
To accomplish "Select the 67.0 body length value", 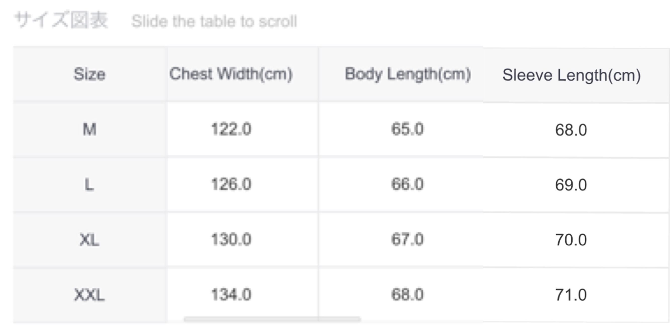I will click(407, 239).
